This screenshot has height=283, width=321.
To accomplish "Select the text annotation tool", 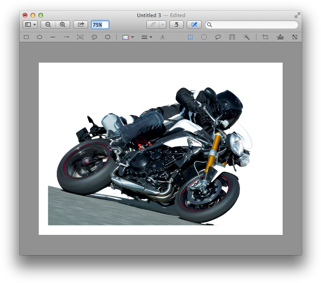I will [80, 37].
